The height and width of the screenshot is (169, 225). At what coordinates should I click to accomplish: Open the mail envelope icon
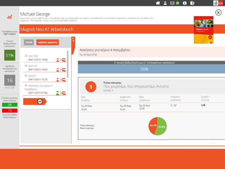point(172,3)
